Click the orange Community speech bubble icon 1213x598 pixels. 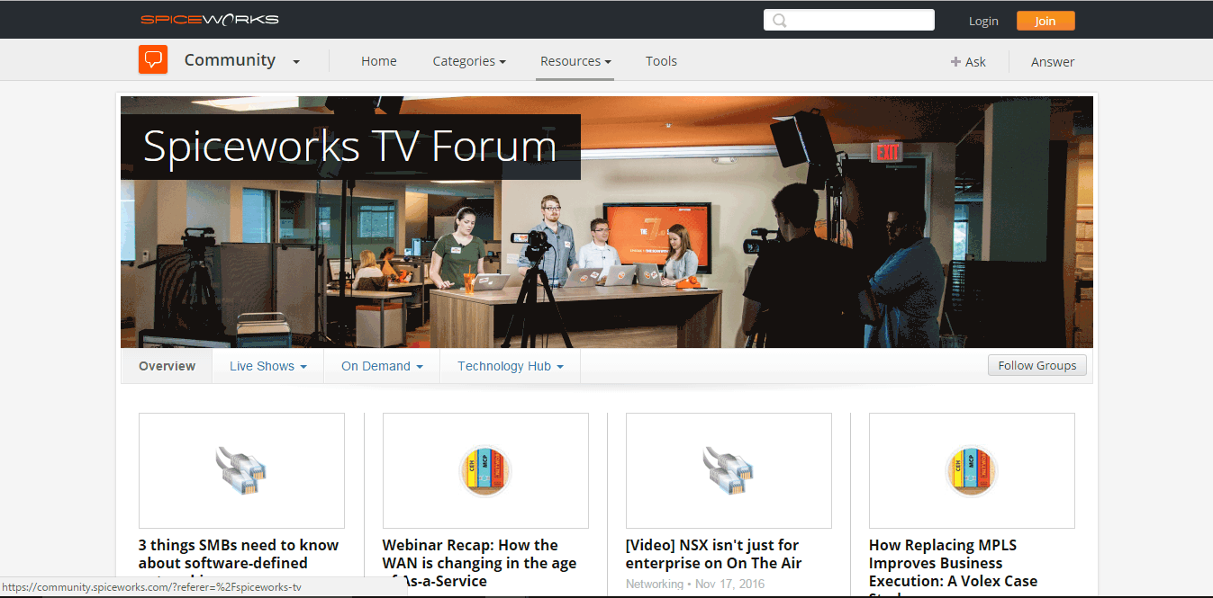tap(153, 59)
